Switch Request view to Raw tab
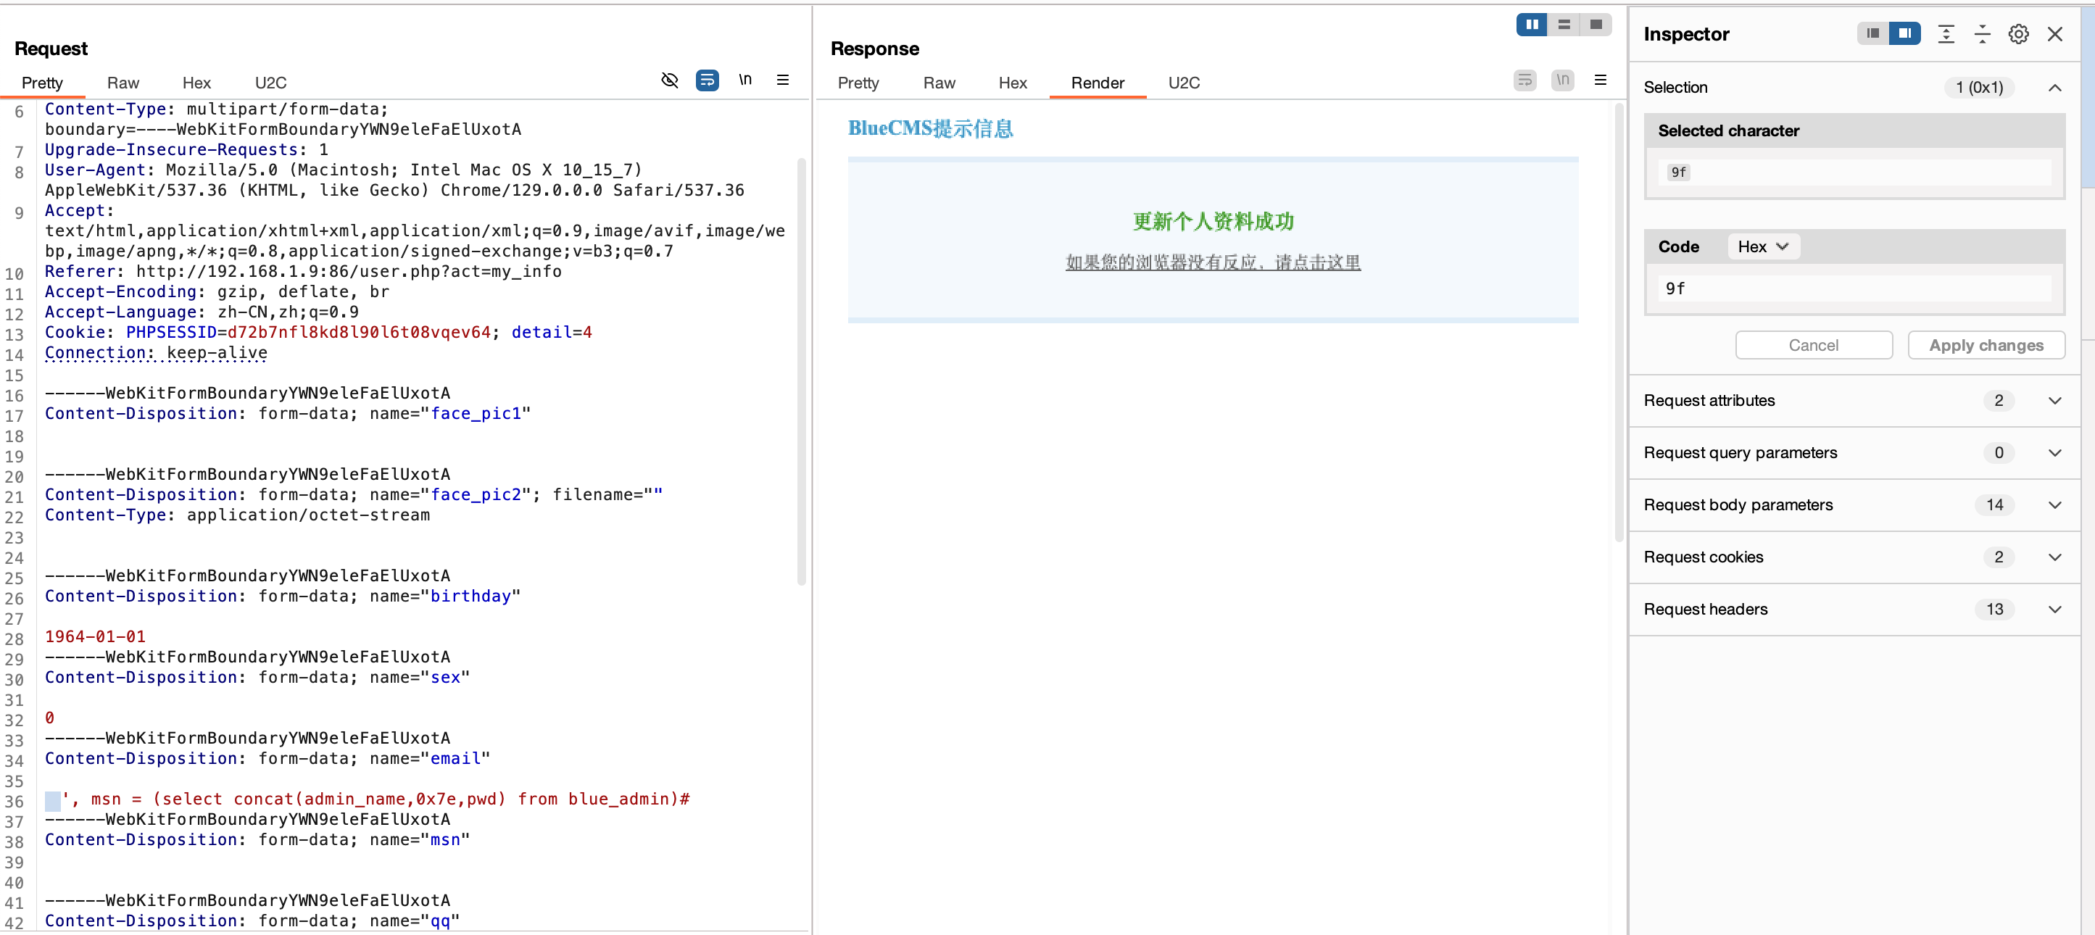 123,83
